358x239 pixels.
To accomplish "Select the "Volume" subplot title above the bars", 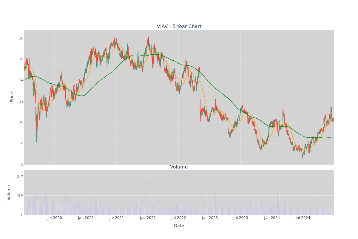I will (179, 167).
